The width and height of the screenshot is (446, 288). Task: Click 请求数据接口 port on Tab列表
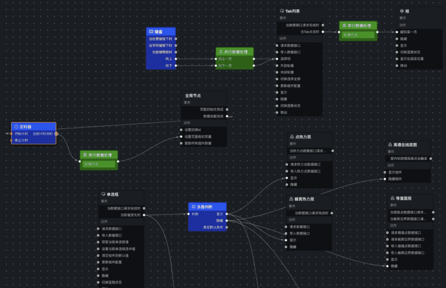pos(277,46)
